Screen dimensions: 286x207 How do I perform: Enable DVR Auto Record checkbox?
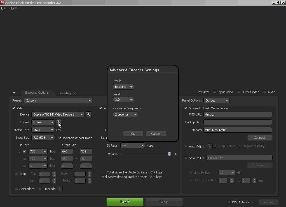pos(229,202)
